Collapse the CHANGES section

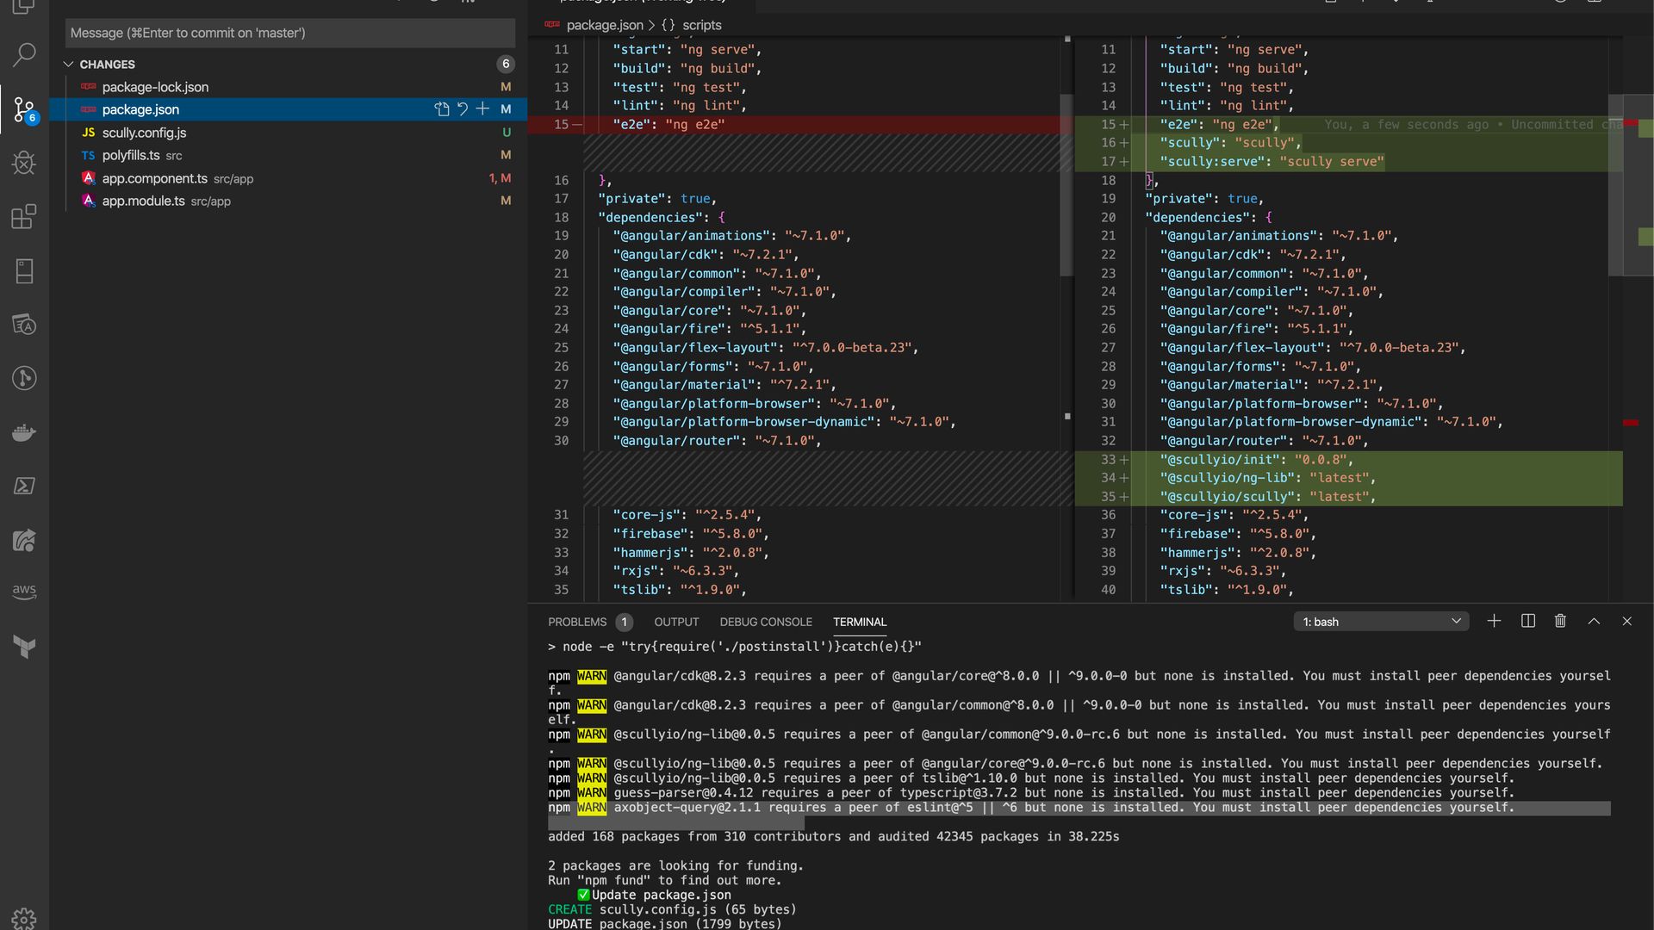pos(69,65)
